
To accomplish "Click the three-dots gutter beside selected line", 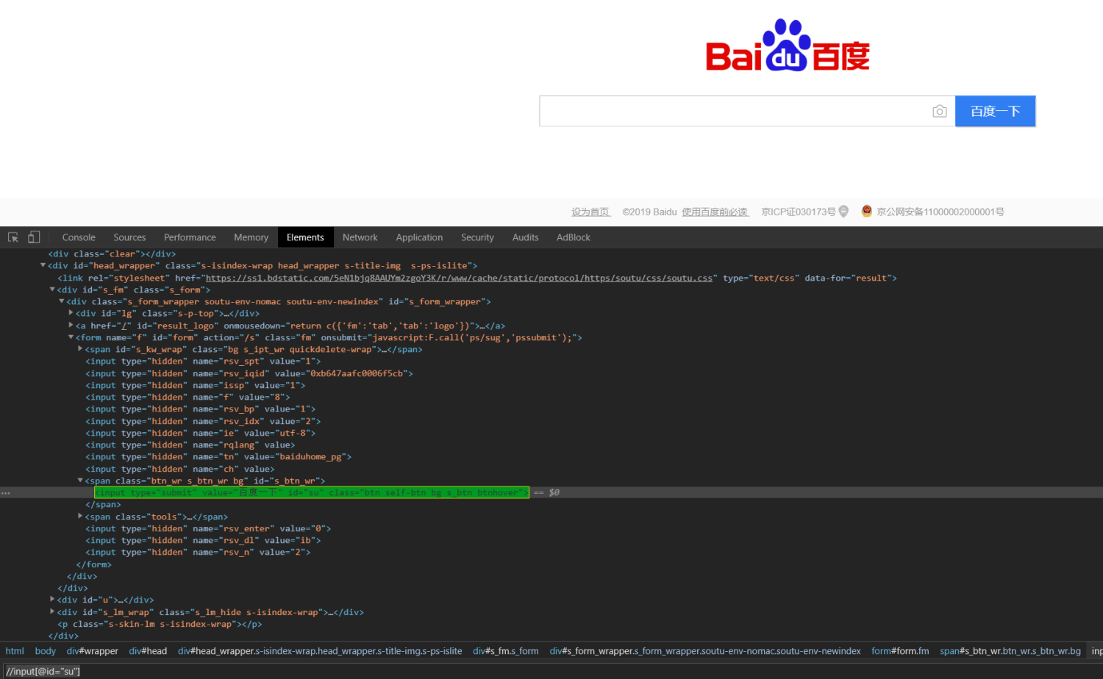I will 6,492.
